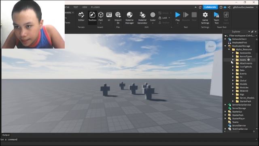
Task: Toggle the Lock tool
Action: pos(163,18)
